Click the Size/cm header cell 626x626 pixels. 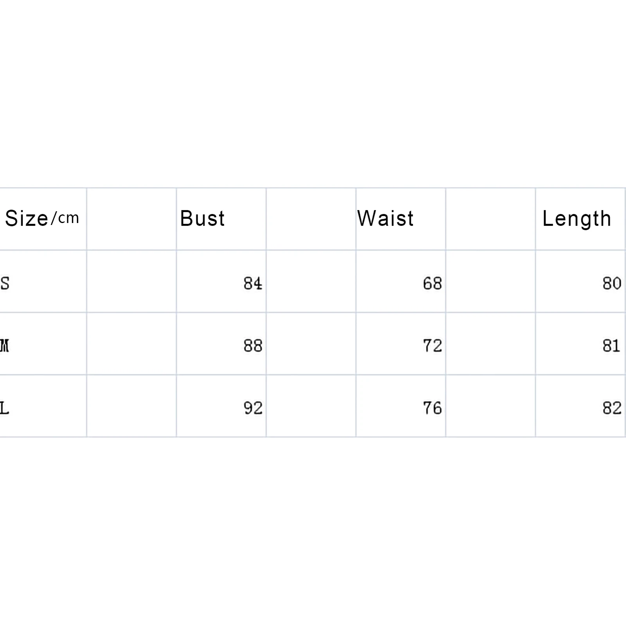click(42, 218)
